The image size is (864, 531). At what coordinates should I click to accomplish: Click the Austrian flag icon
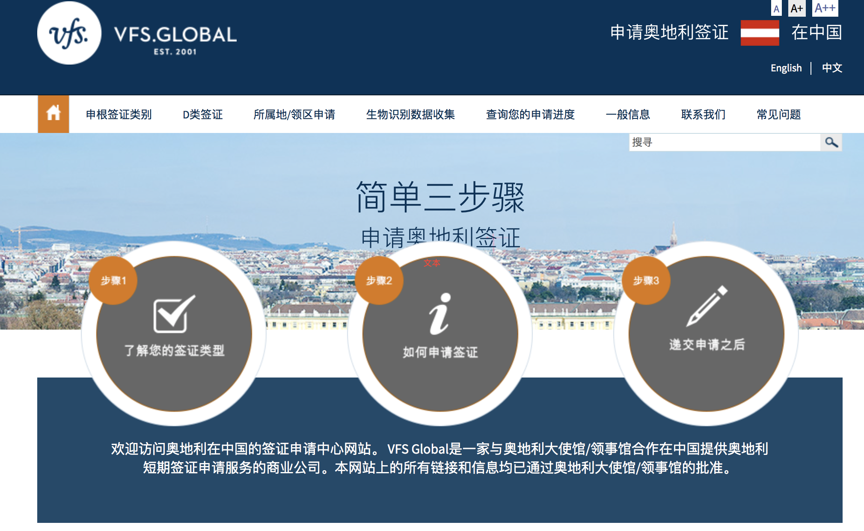(760, 33)
